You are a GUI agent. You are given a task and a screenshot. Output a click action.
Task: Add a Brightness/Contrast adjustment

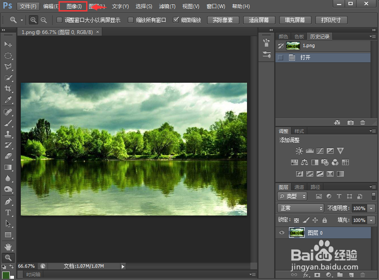pyautogui.click(x=299, y=151)
